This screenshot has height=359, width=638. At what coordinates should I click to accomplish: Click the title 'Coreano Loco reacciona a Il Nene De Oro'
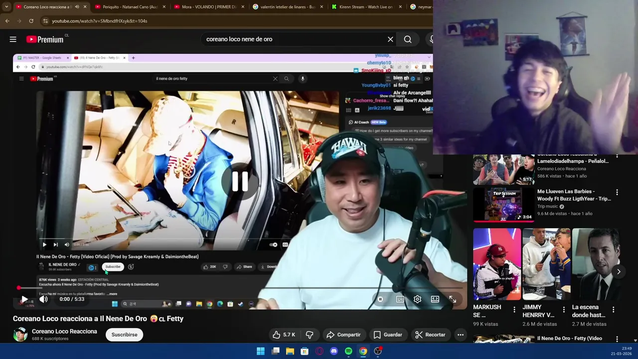(80, 319)
